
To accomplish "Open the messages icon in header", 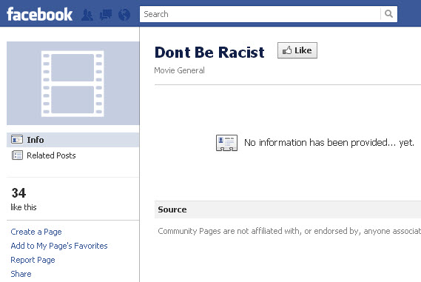I will (x=106, y=15).
